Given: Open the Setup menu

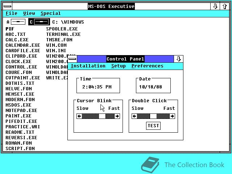Looking at the screenshot, I should point(119,66).
